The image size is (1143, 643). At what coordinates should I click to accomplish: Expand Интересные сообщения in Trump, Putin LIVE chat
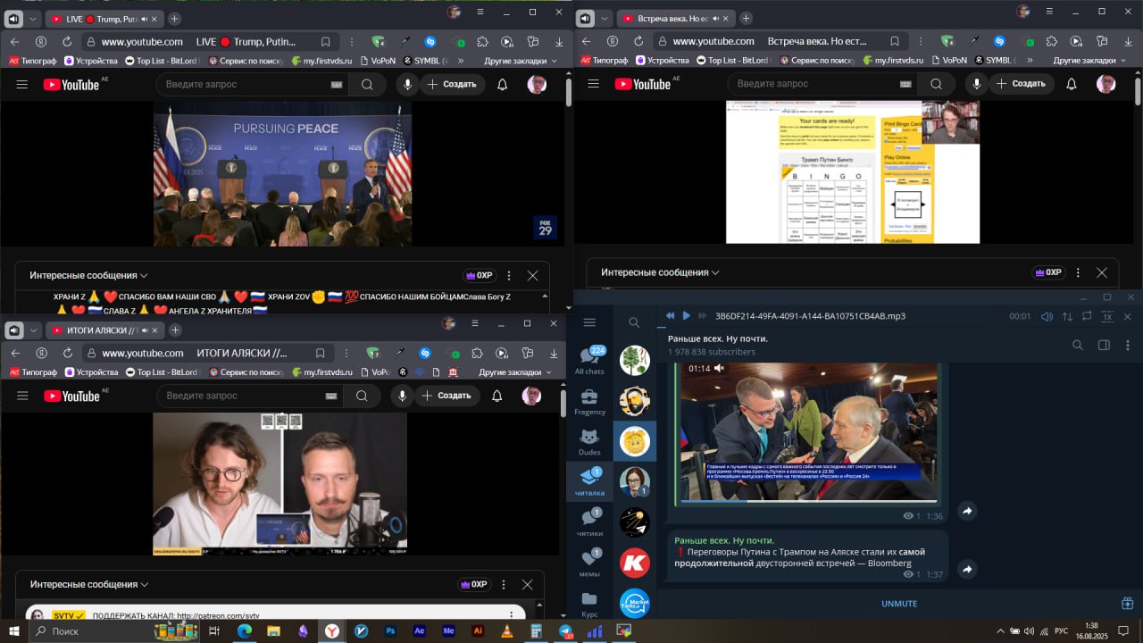pyautogui.click(x=88, y=275)
